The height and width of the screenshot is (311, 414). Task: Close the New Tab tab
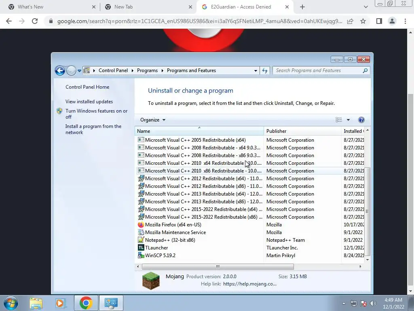[190, 7]
